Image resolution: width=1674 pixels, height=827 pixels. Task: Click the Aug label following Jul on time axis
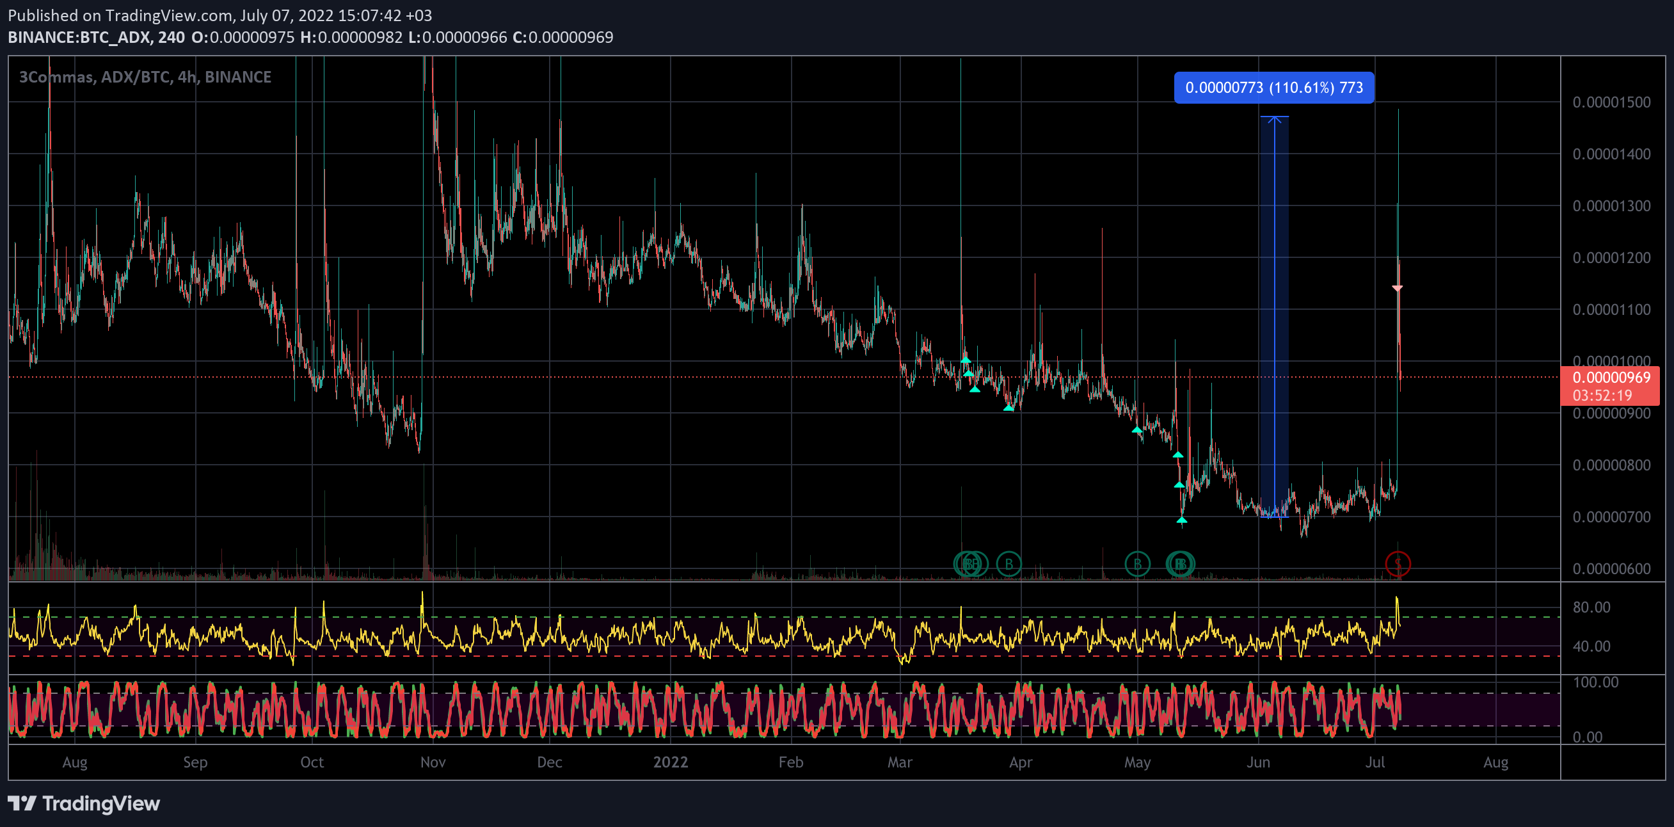(1495, 762)
